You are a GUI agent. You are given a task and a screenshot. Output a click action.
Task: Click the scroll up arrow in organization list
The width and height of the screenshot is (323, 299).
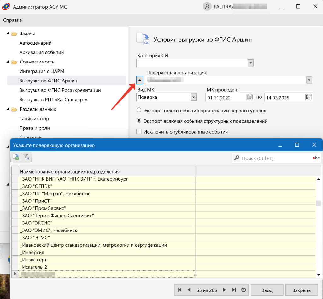(319, 179)
